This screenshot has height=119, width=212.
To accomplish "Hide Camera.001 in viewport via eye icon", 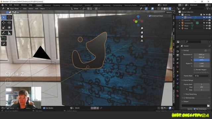I will [207, 23].
